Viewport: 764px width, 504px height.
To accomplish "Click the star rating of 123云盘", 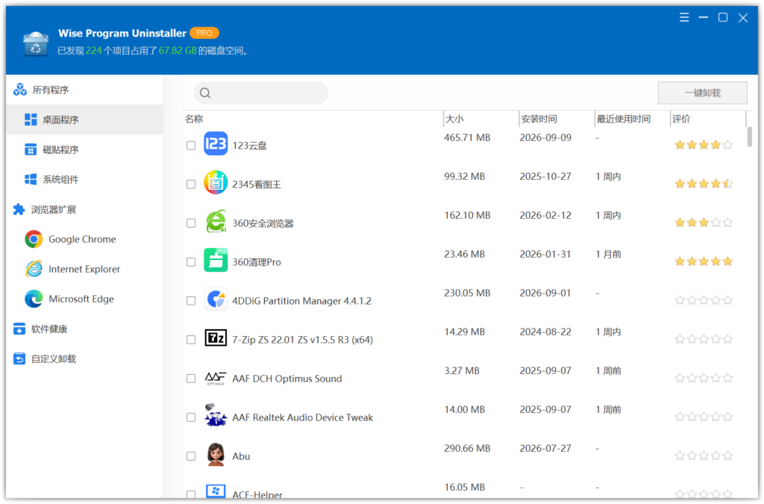I will [x=704, y=145].
